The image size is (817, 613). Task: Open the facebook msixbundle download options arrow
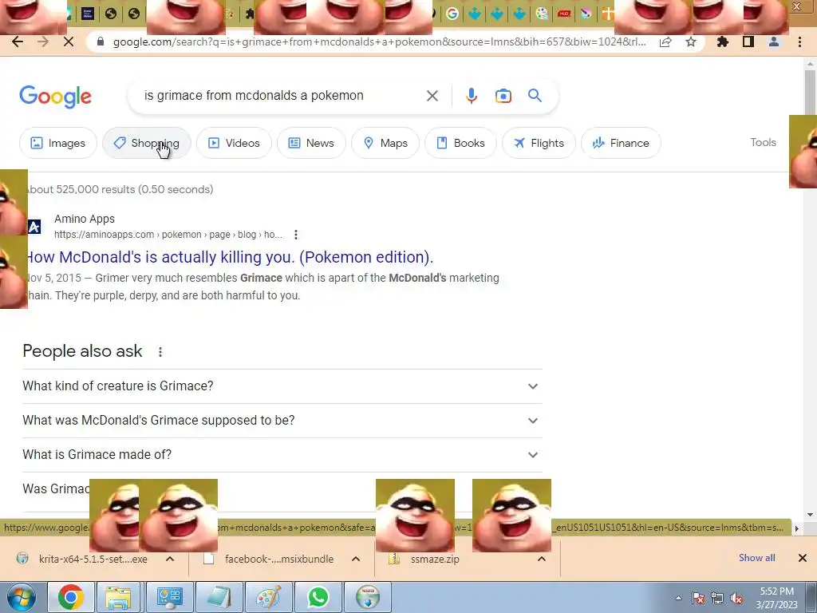click(x=356, y=559)
